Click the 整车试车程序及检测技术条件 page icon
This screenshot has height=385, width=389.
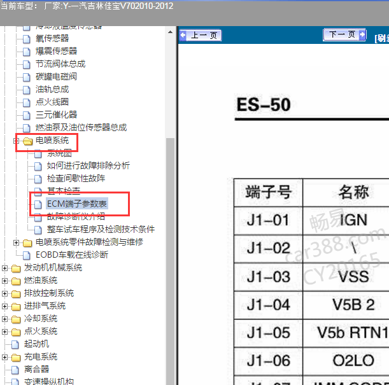(38, 230)
